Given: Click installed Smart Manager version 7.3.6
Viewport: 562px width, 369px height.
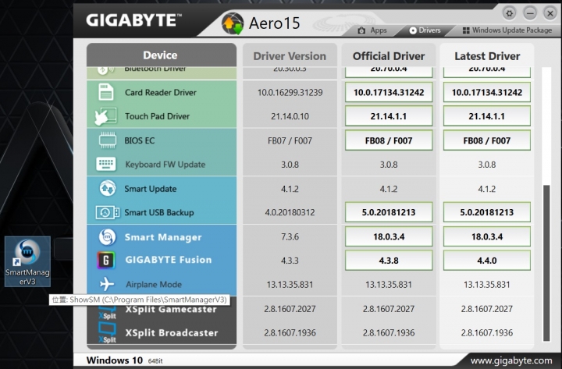Looking at the screenshot, I should tap(290, 236).
